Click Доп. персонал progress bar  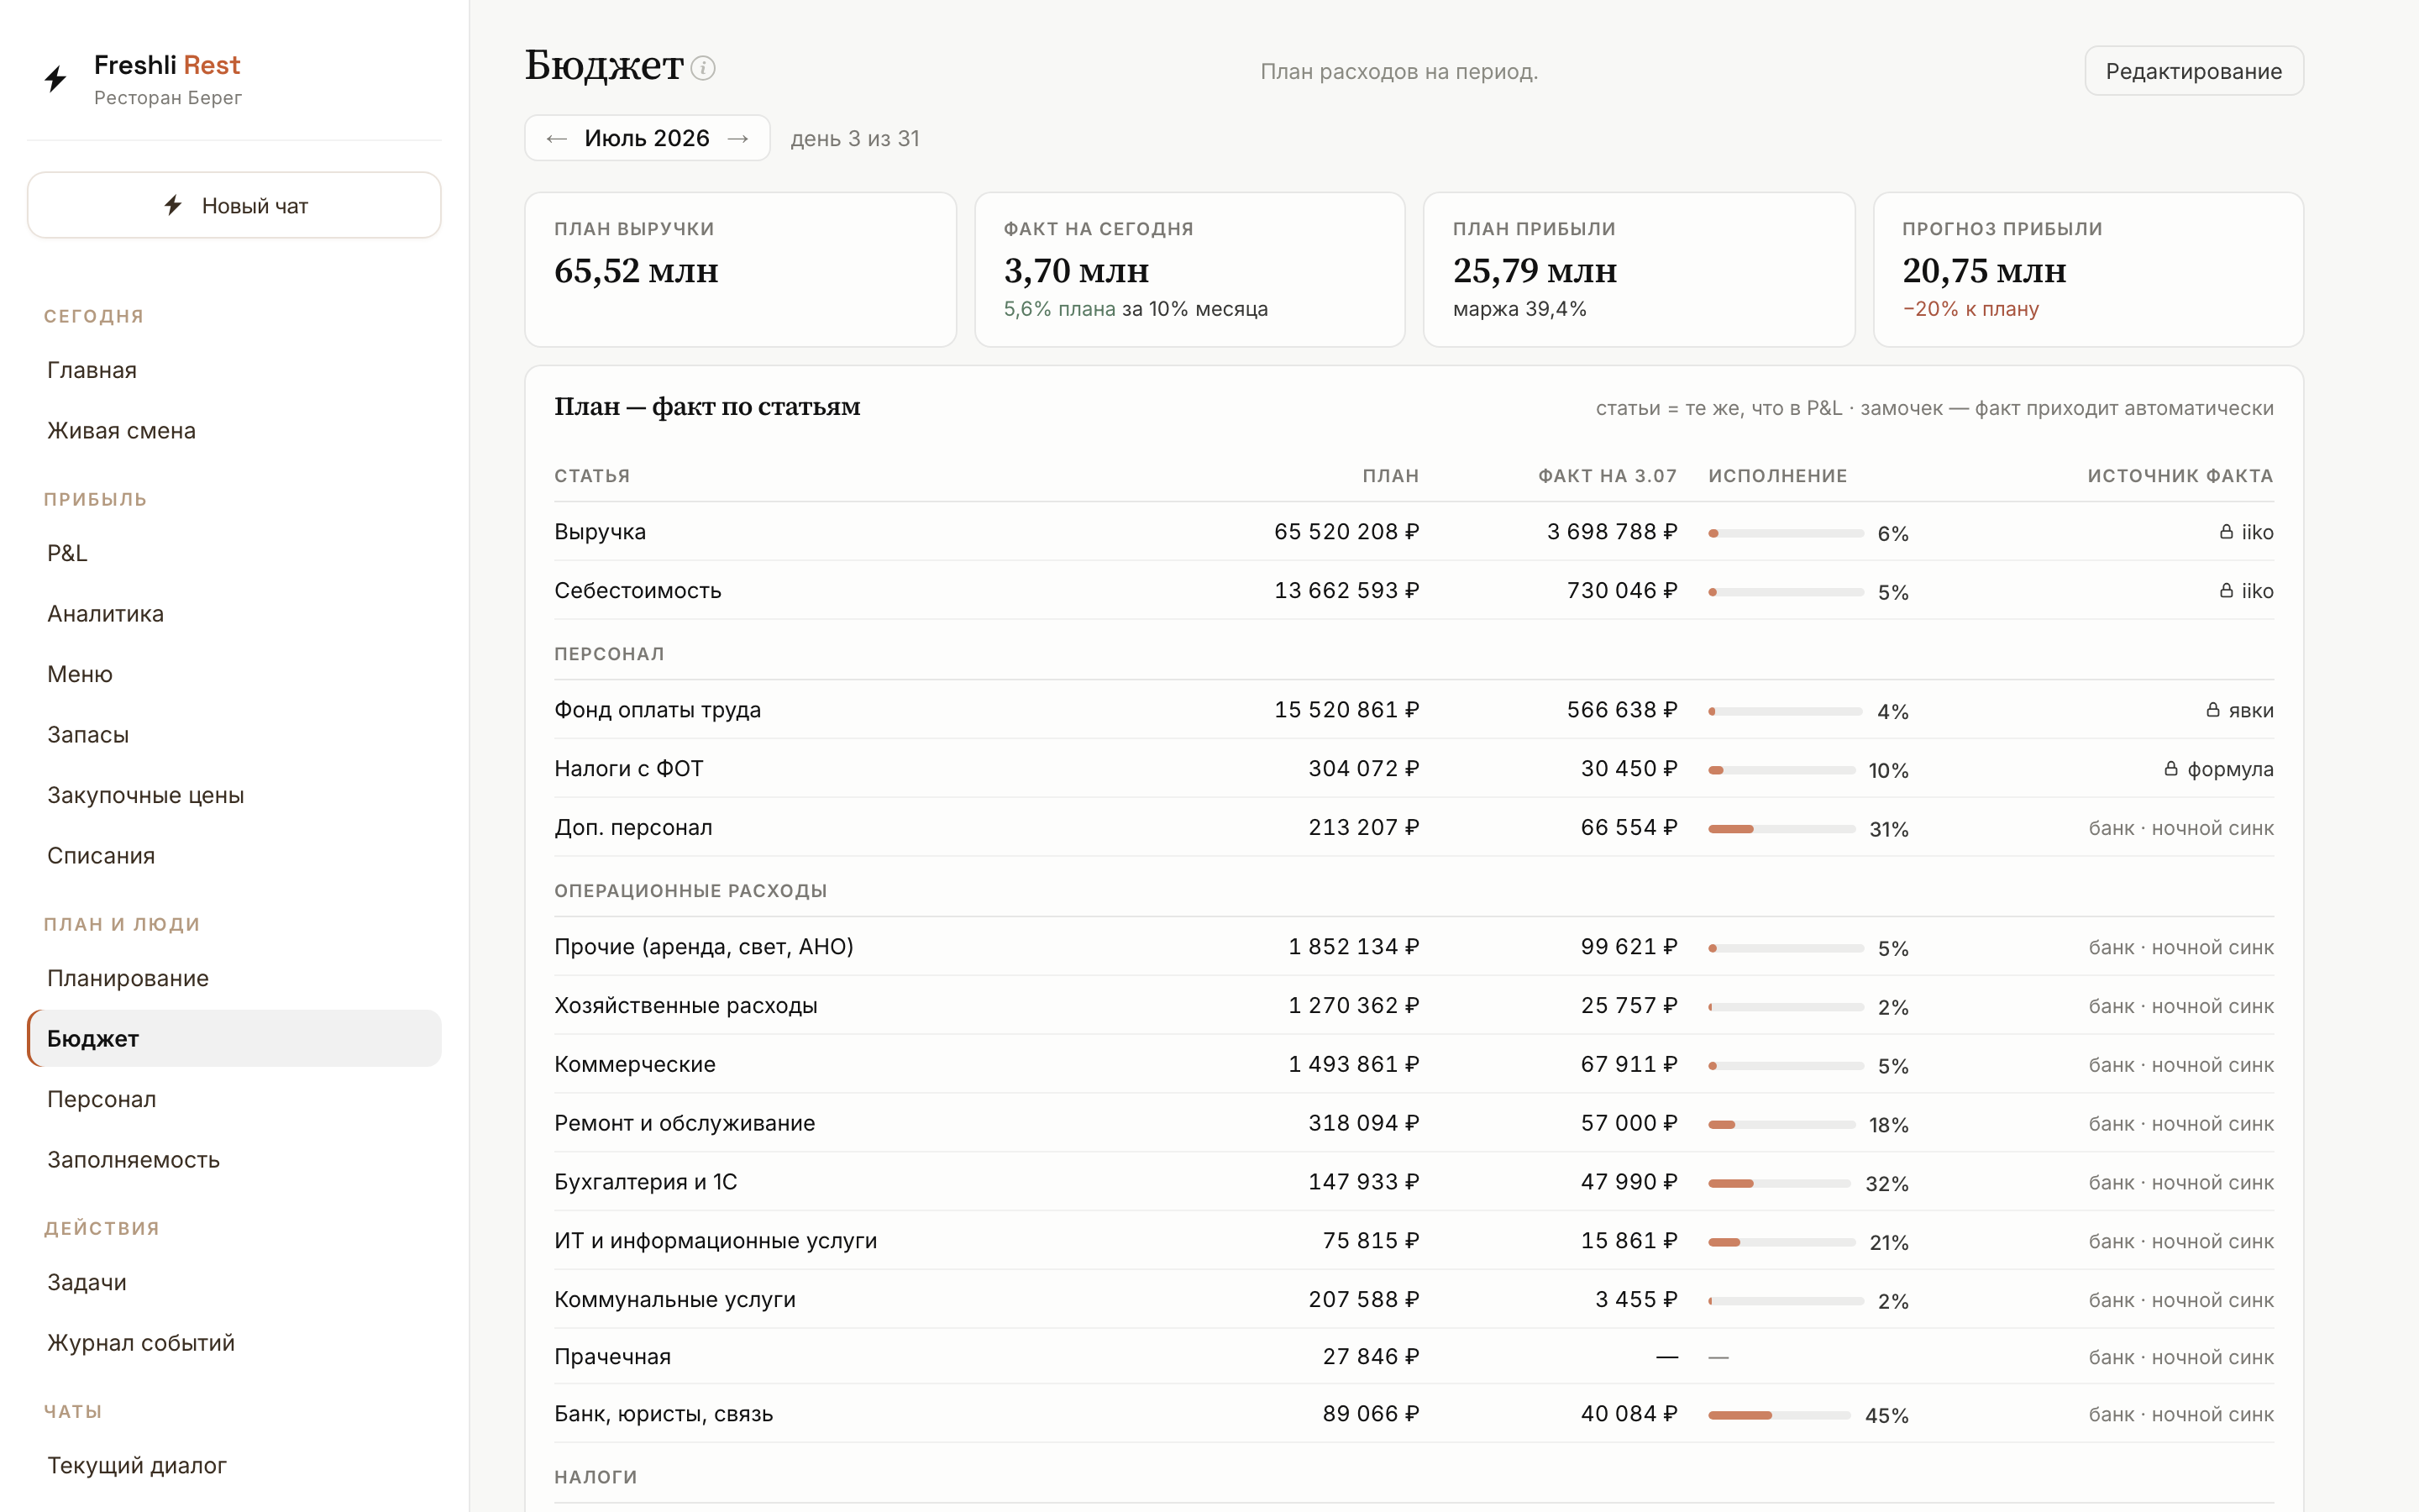1781,829
